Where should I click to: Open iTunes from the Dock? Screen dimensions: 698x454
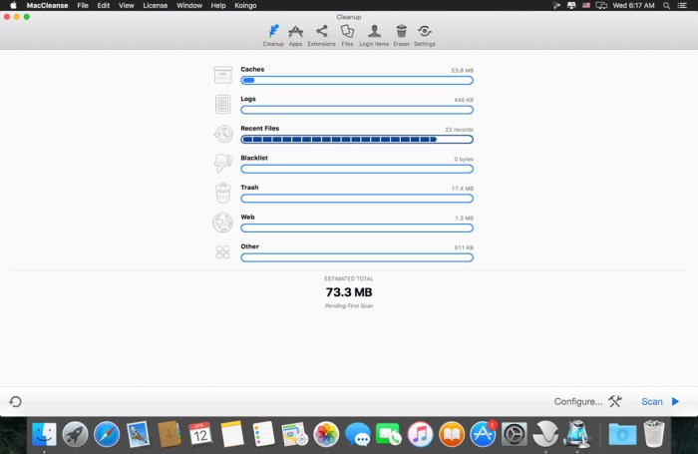click(420, 434)
